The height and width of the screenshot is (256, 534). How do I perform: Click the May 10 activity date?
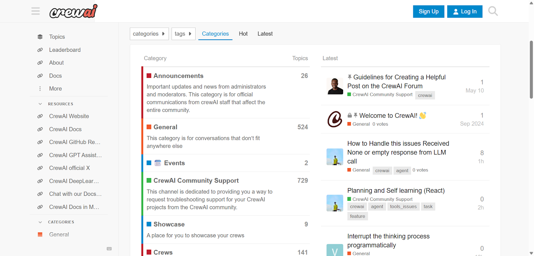click(475, 91)
